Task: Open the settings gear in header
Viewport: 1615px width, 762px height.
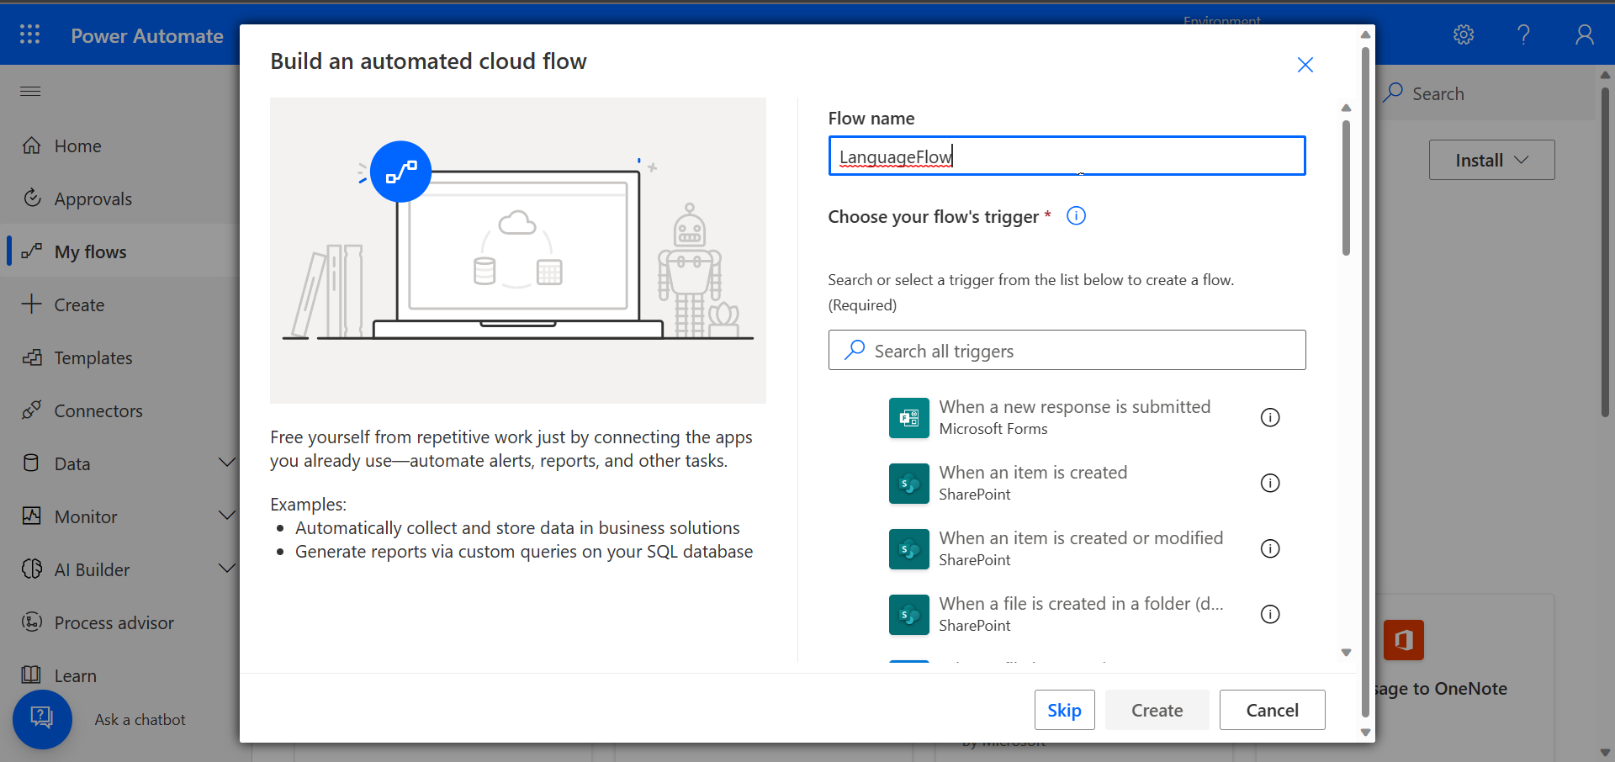Action: (1464, 34)
